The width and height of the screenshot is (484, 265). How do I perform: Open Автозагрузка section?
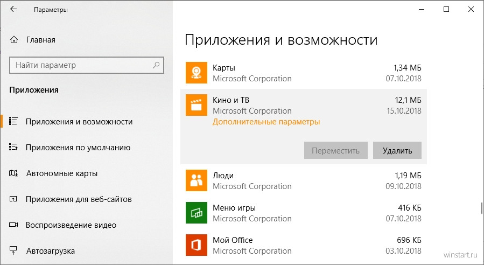pos(51,251)
